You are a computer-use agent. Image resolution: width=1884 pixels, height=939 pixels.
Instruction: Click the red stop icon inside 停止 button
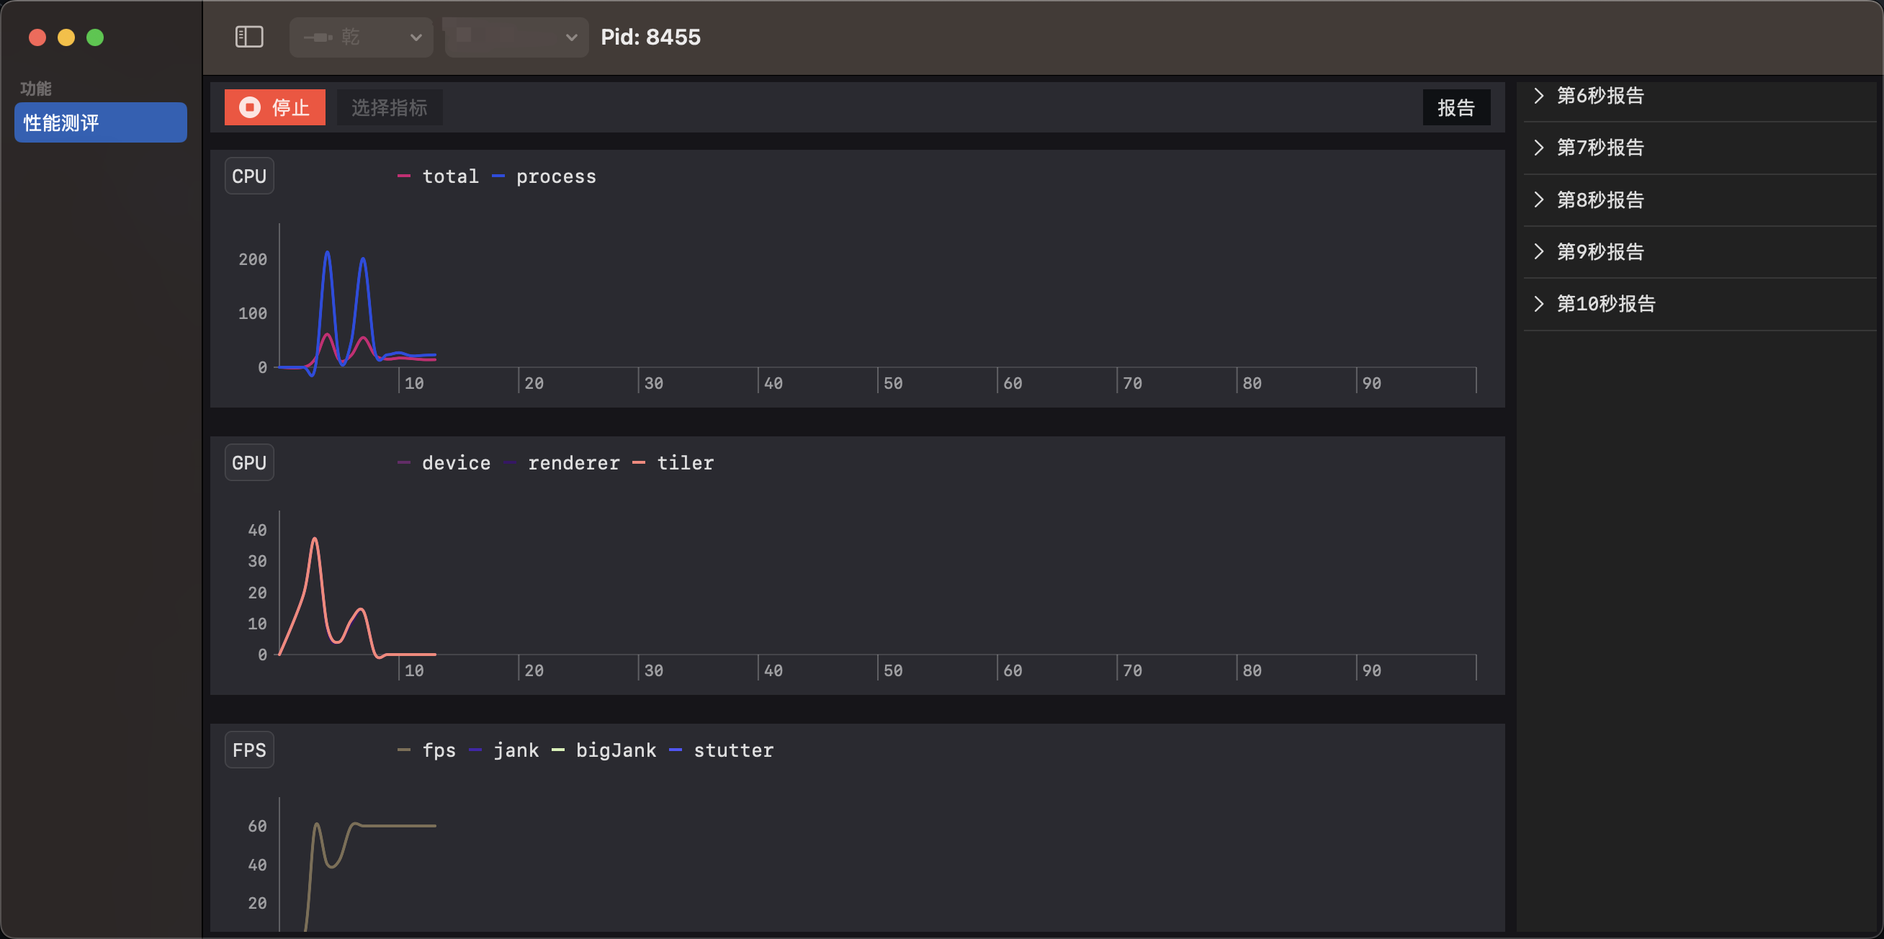click(x=249, y=107)
